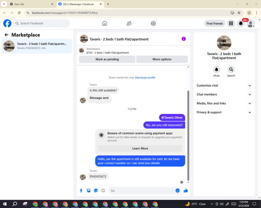
Task: Open a new browser tab
Action: coord(108,4)
